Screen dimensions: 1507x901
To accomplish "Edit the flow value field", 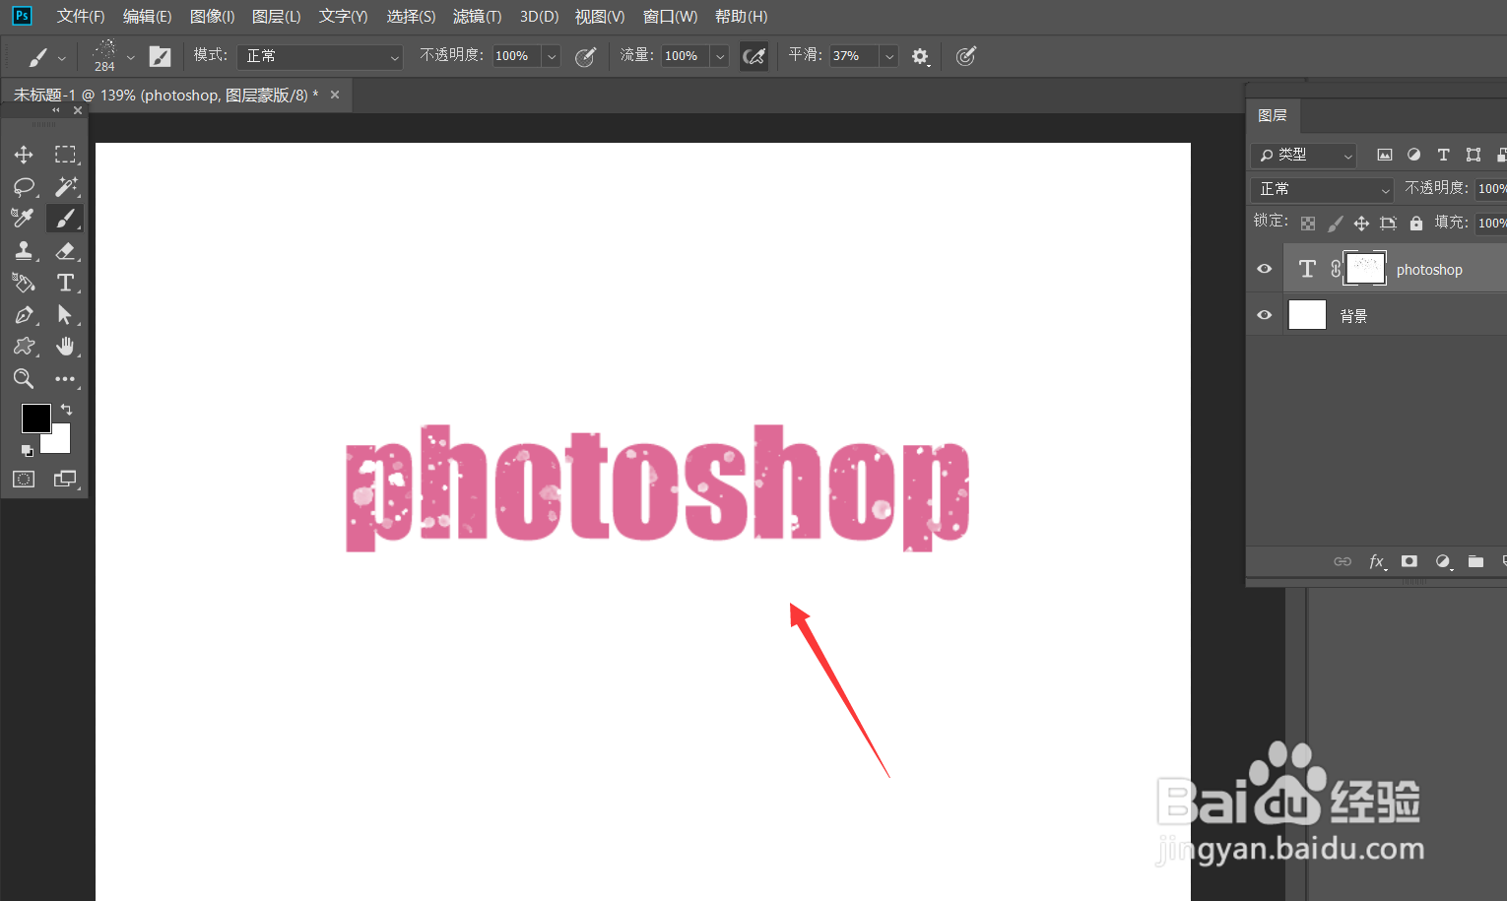I will 686,56.
